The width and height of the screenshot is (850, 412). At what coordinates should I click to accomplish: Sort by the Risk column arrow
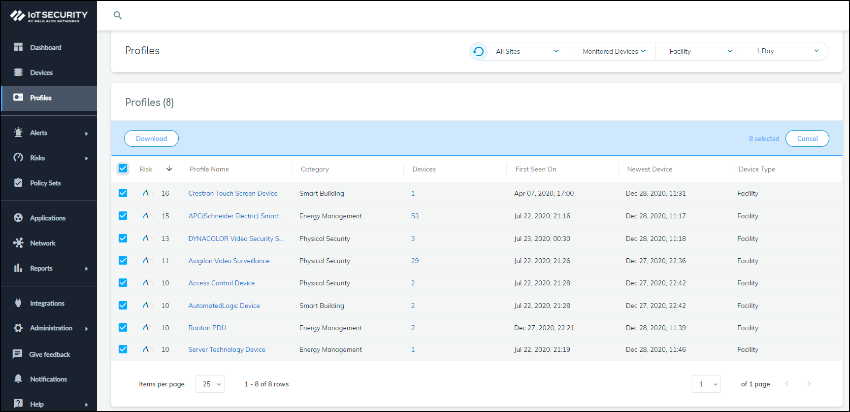[169, 169]
